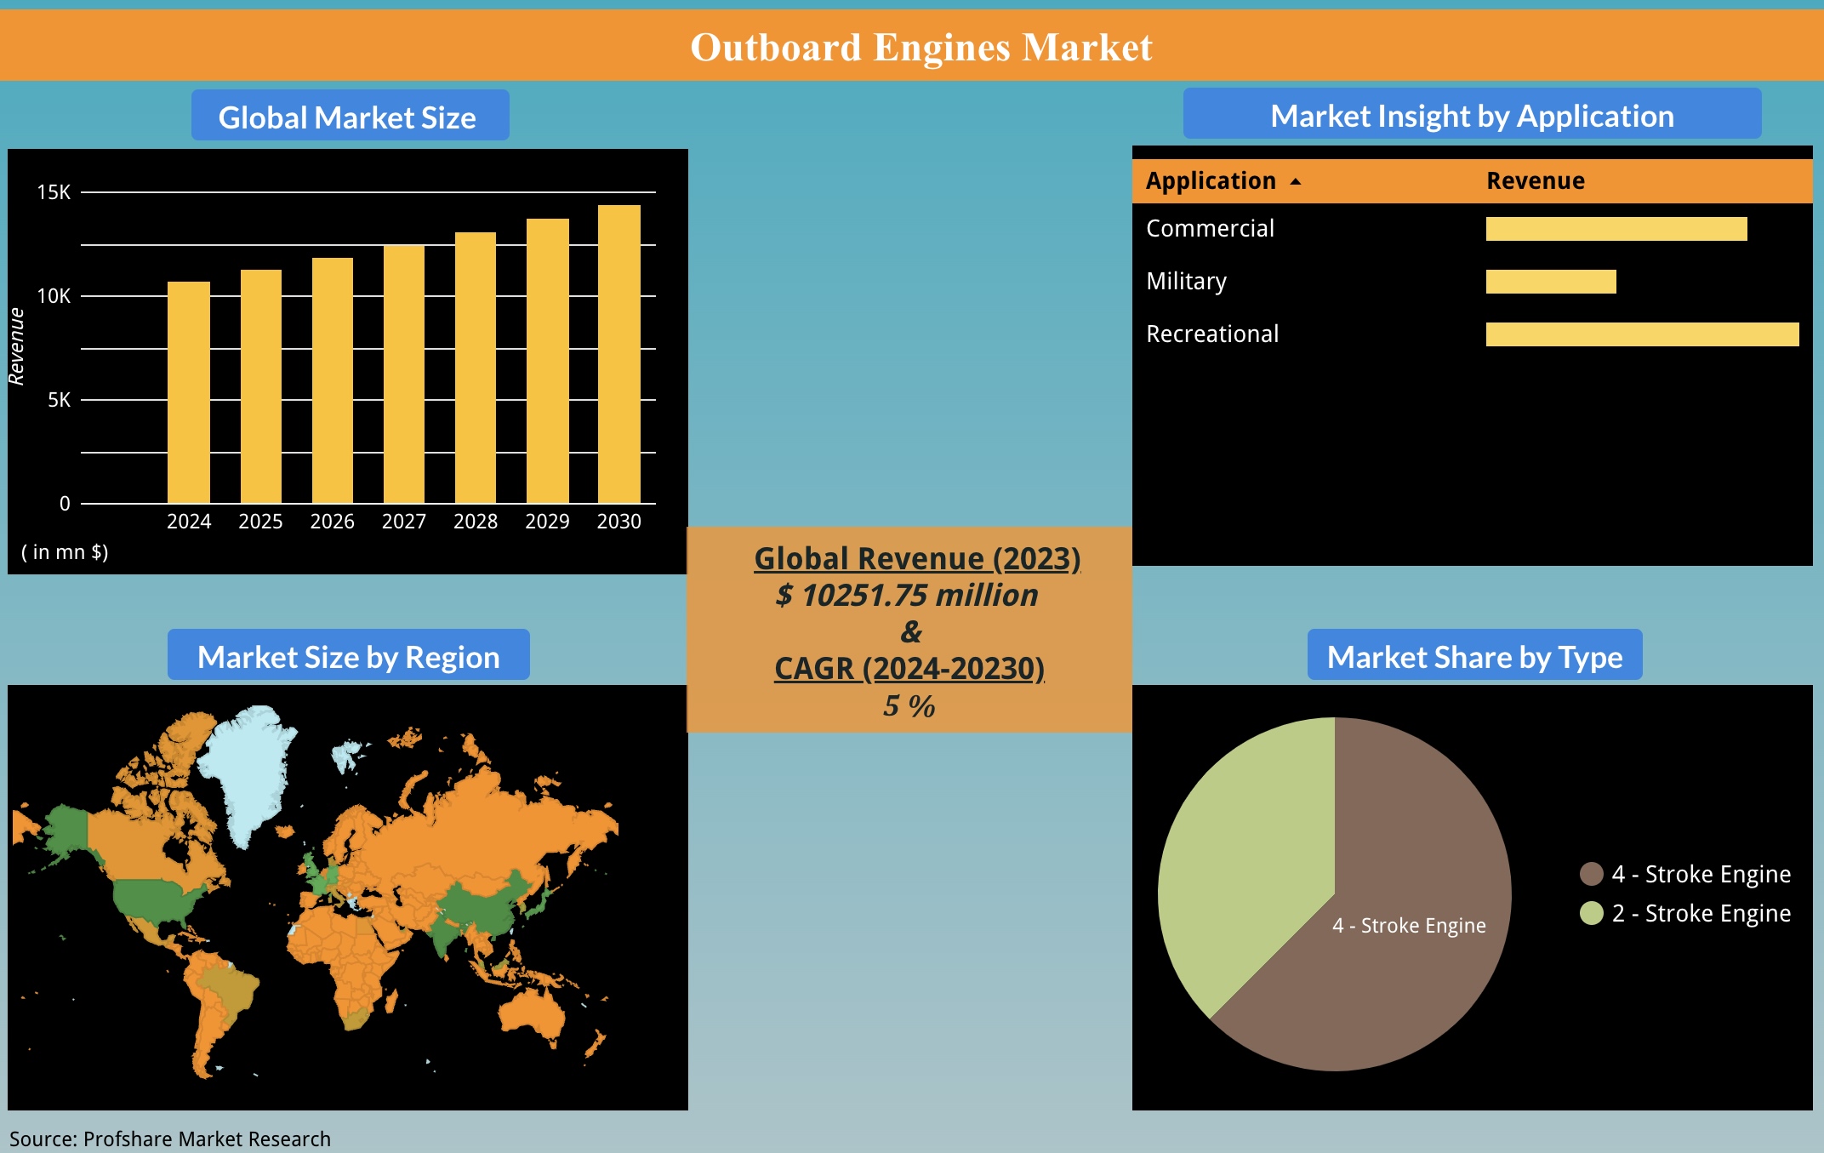Click the 2030 x-axis label
The height and width of the screenshot is (1153, 1824).
coord(619,522)
